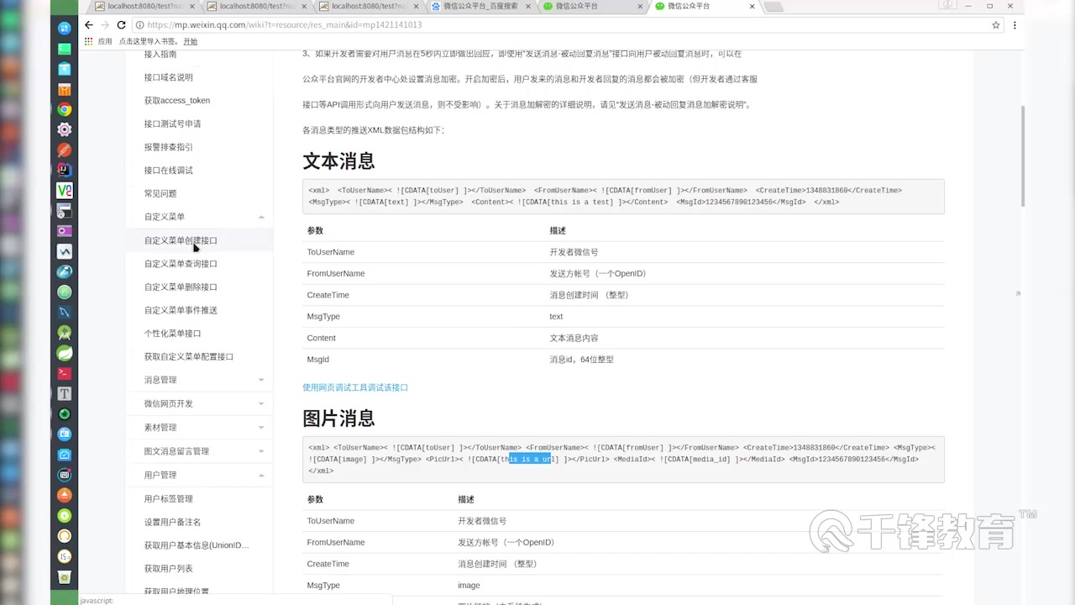The width and height of the screenshot is (1075, 605).
Task: Open the orange archive icon in dock
Action: click(x=65, y=90)
